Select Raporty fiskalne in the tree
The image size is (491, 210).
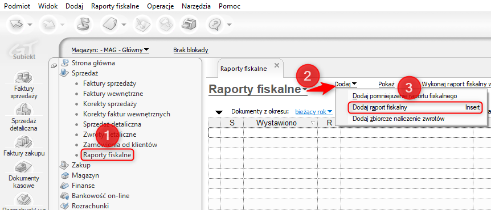[x=107, y=154]
